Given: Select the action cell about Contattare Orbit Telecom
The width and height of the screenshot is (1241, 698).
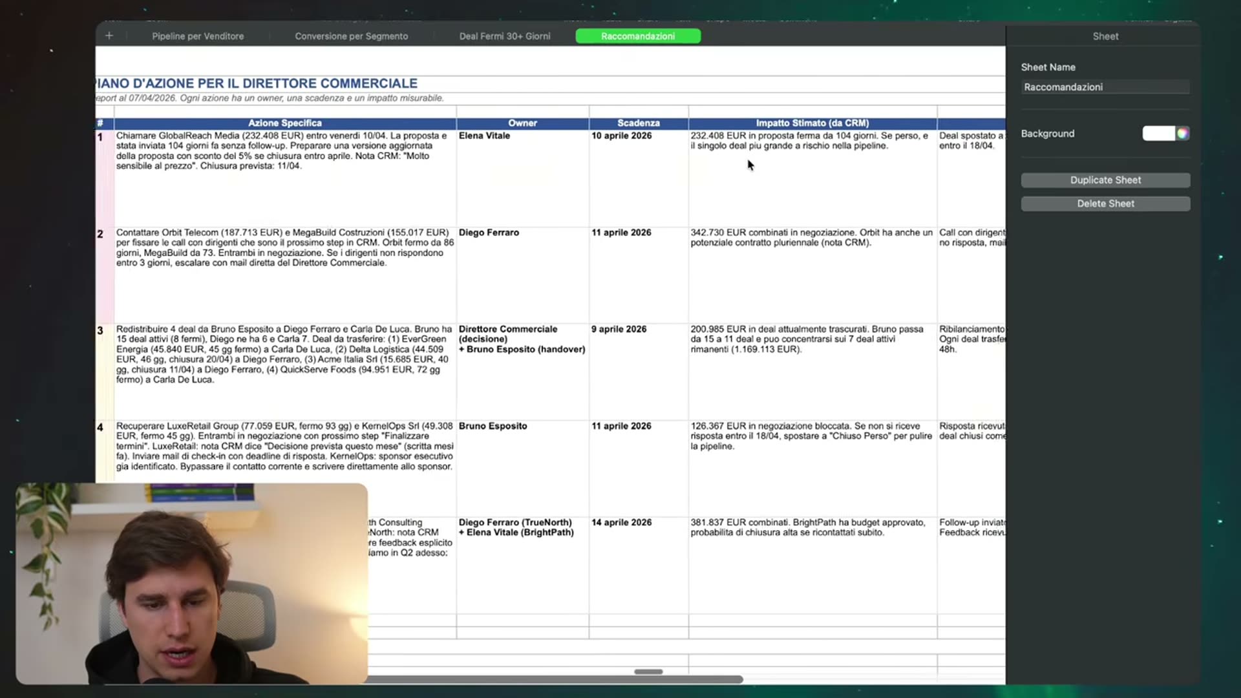Looking at the screenshot, I should click(x=285, y=275).
